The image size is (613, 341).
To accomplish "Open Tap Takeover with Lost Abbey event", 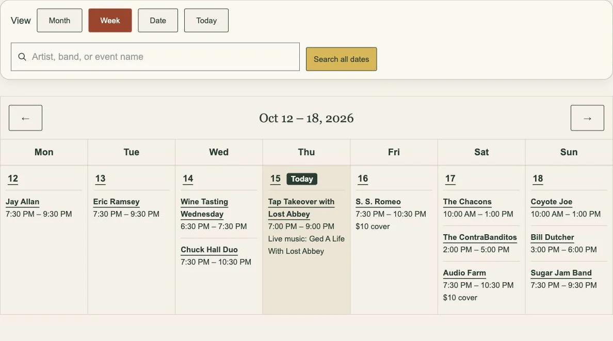I will point(301,208).
